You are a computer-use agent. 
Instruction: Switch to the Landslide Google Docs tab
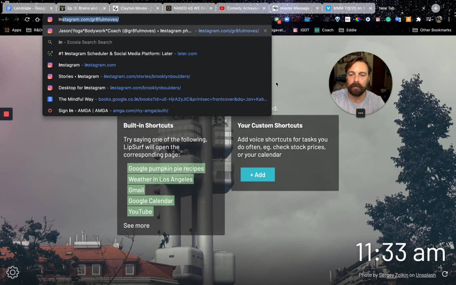29,8
